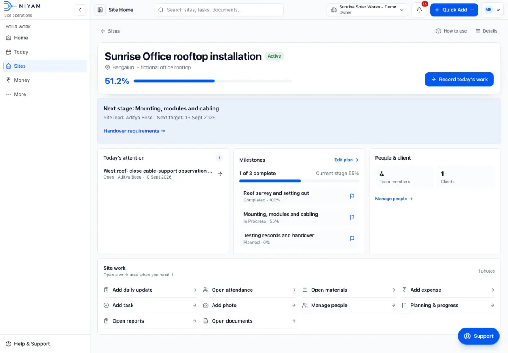Open Today in the sidebar
508x353 pixels.
click(45, 52)
